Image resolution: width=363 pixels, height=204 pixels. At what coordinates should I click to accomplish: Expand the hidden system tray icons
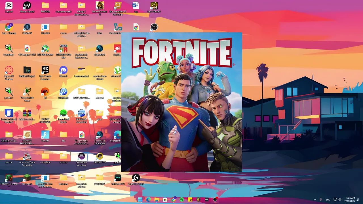click(315, 199)
